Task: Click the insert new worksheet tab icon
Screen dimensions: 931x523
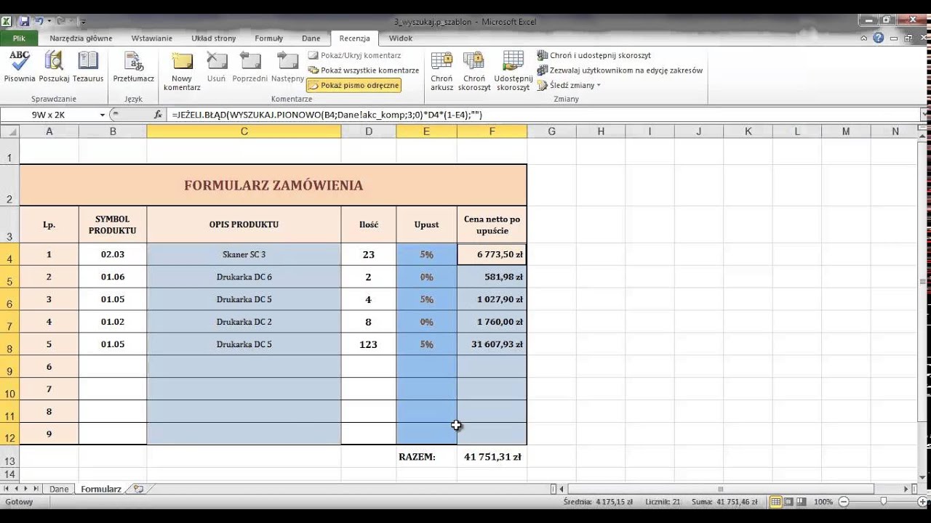Action: (x=138, y=490)
